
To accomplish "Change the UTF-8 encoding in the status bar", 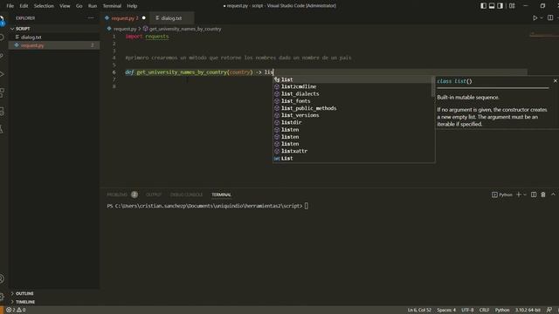I will [467, 311].
